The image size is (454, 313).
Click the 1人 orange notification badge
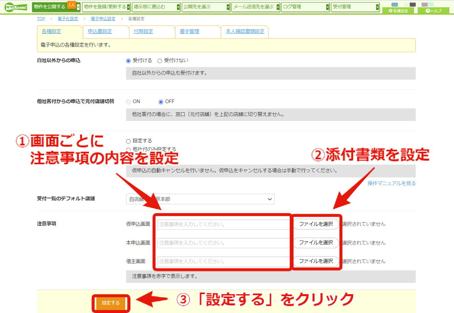(72, 5)
